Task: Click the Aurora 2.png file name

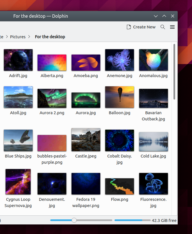Action: point(52,113)
